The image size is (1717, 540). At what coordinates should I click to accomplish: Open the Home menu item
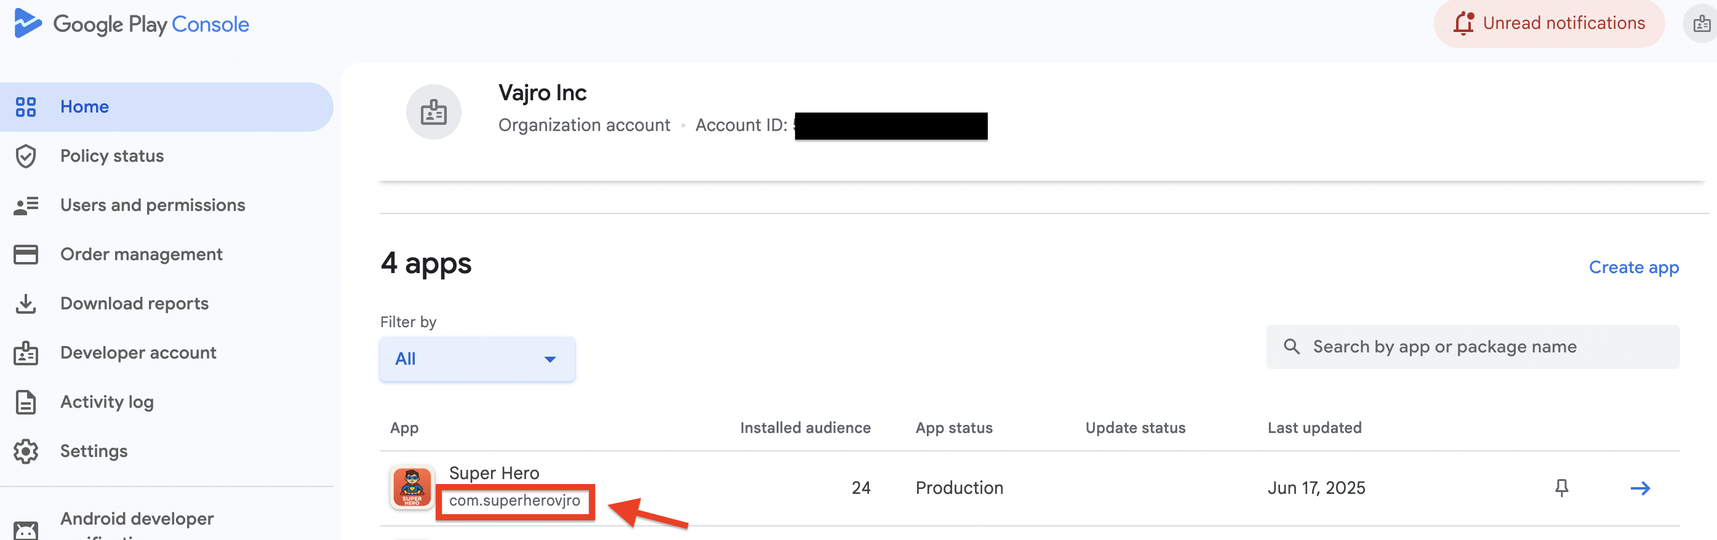[84, 106]
